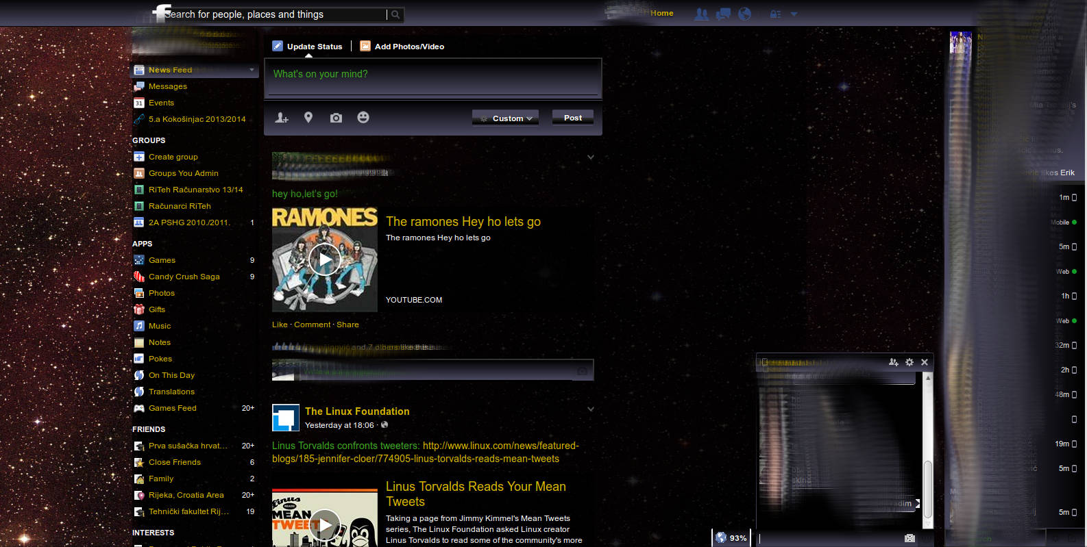Click the Games app icon
Viewport: 1087px width, 547px height.
click(x=139, y=260)
